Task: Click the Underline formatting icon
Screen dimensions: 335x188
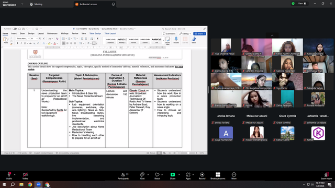Action: 25,43
